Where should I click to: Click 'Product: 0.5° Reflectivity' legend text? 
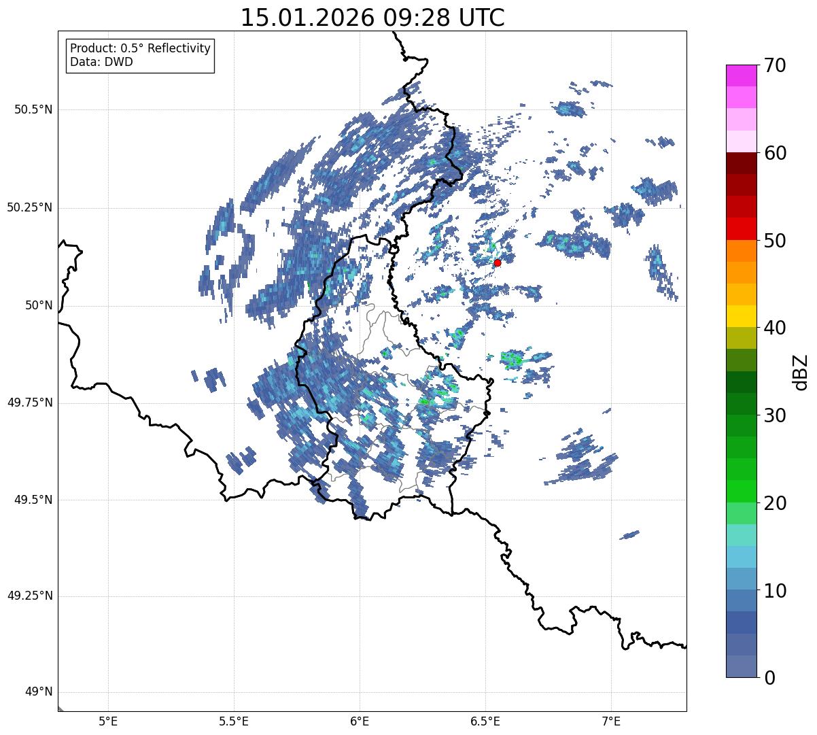[x=141, y=49]
